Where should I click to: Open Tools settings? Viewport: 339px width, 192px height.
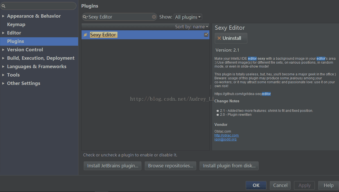(x=13, y=75)
